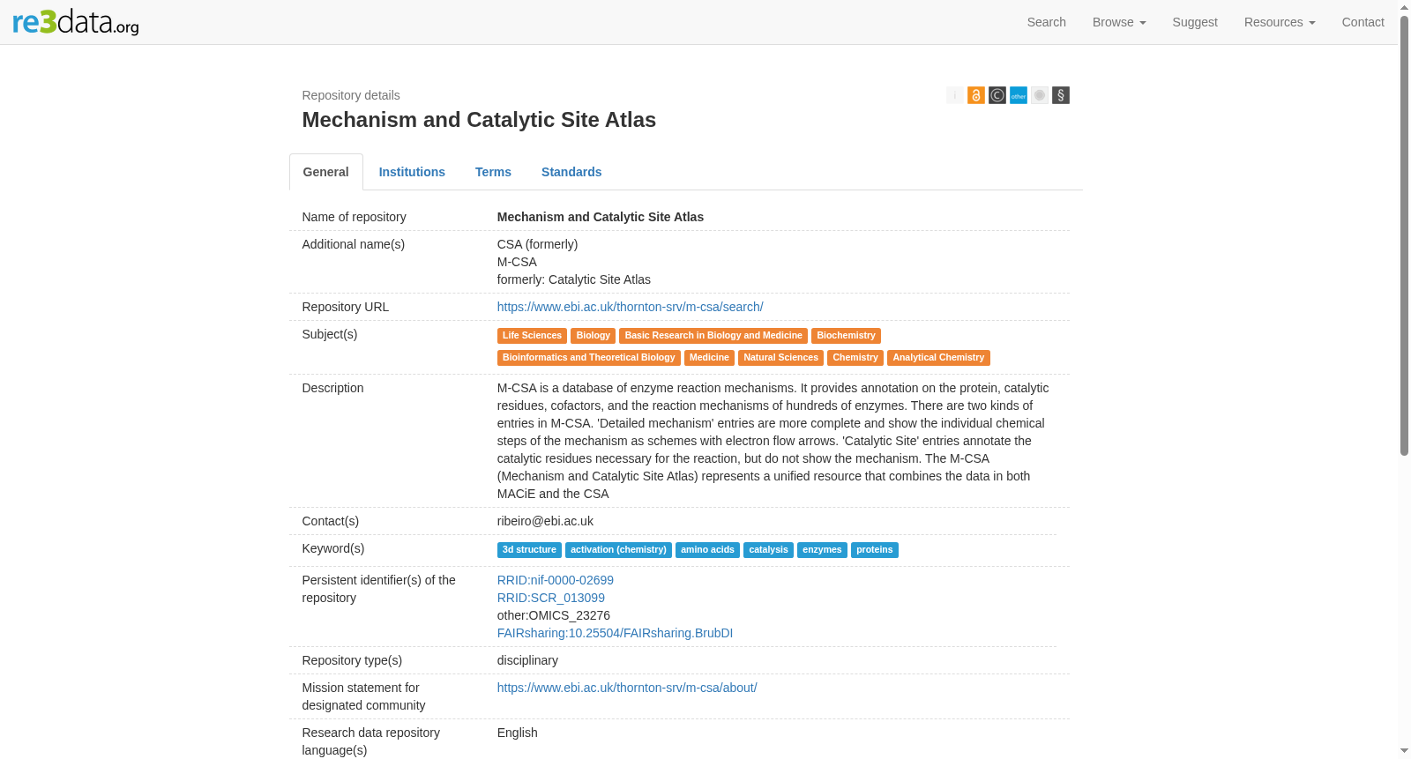
Task: Open the Contact page
Action: (1362, 22)
